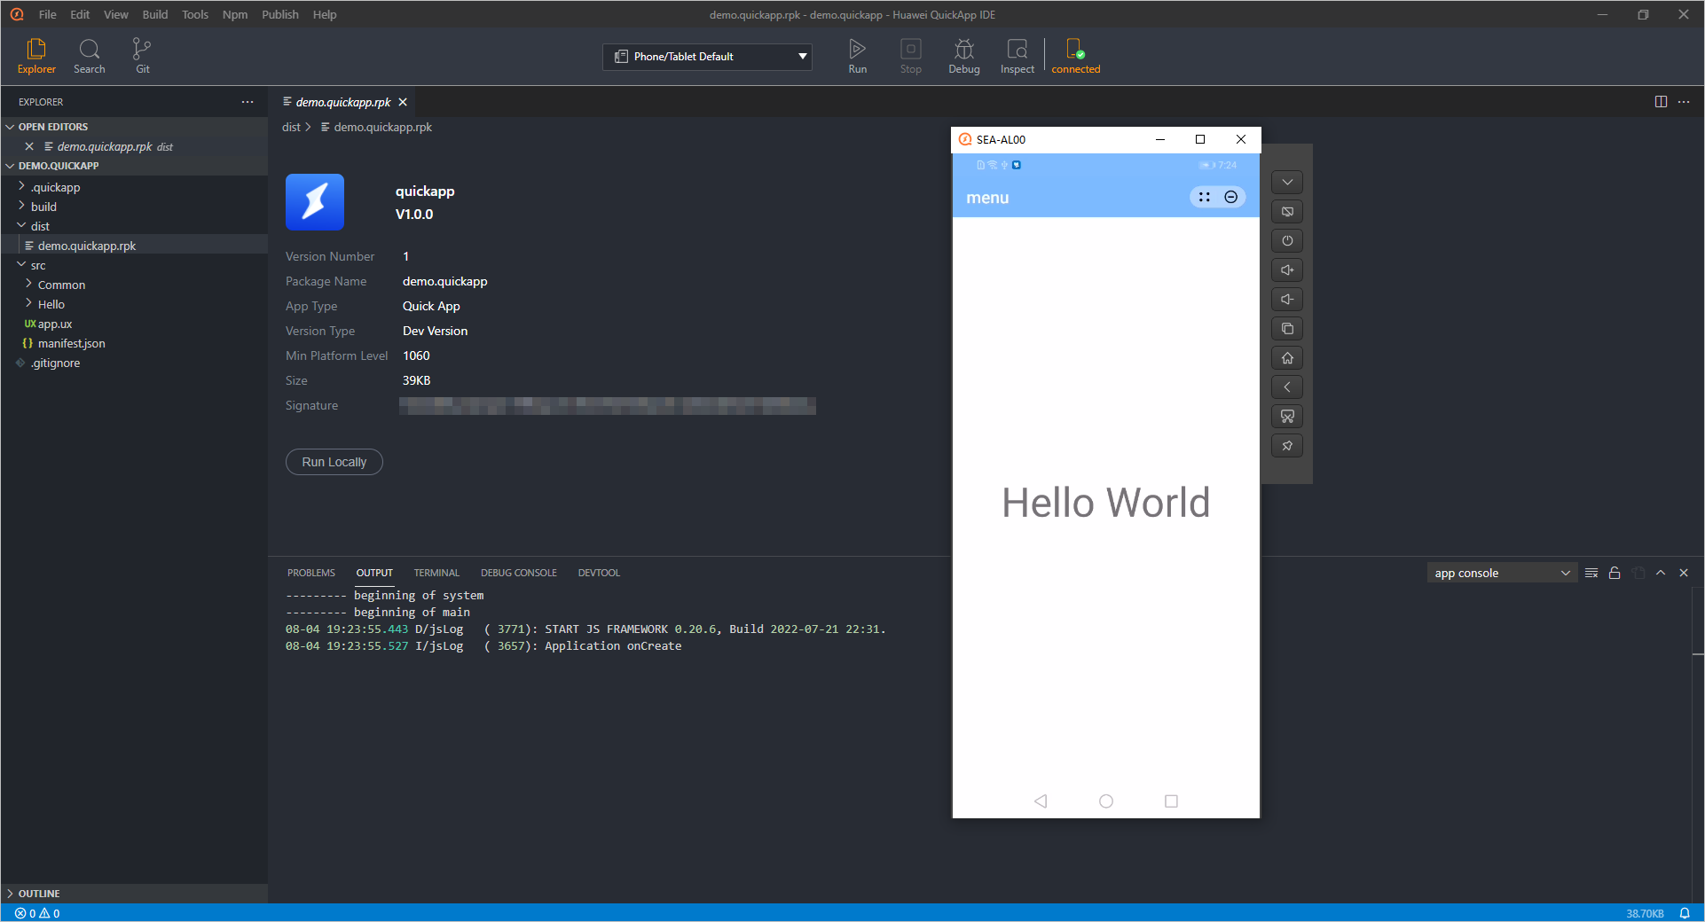The width and height of the screenshot is (1705, 922).
Task: Click errors and warnings status indicator
Action: (x=37, y=913)
